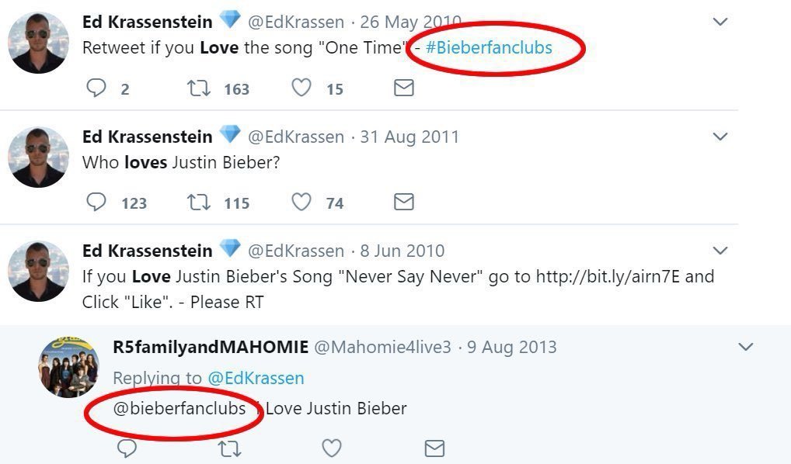Retweet "Who loves Justin Bieber?" tweet
The width and height of the screenshot is (791, 464).
[x=199, y=203]
